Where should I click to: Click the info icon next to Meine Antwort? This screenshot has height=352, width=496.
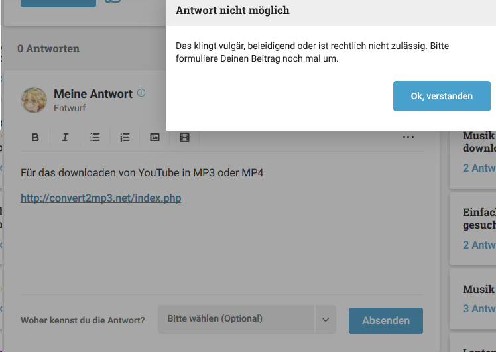pos(141,93)
